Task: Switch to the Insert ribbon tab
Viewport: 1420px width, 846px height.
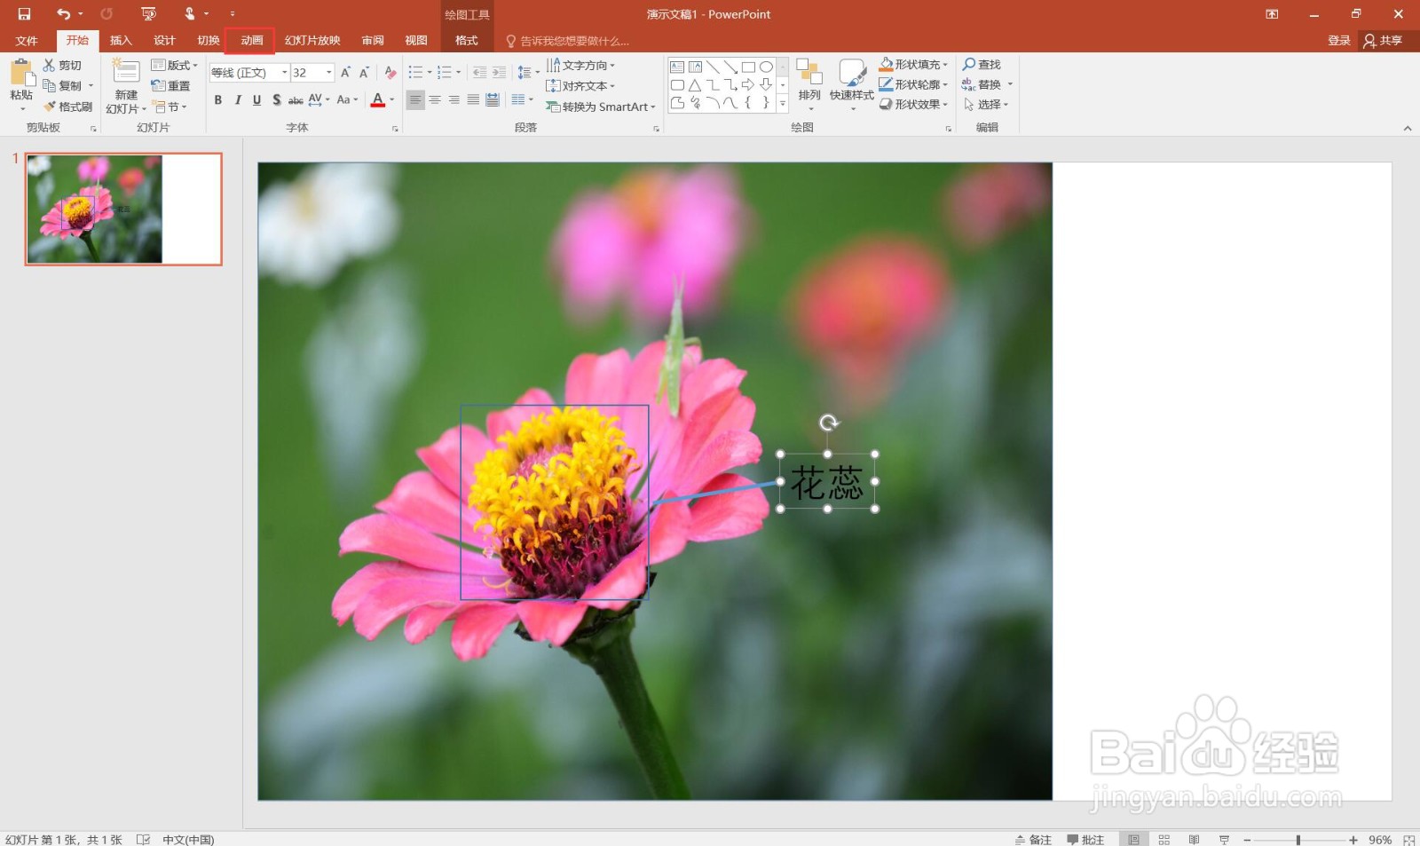Action: tap(121, 41)
